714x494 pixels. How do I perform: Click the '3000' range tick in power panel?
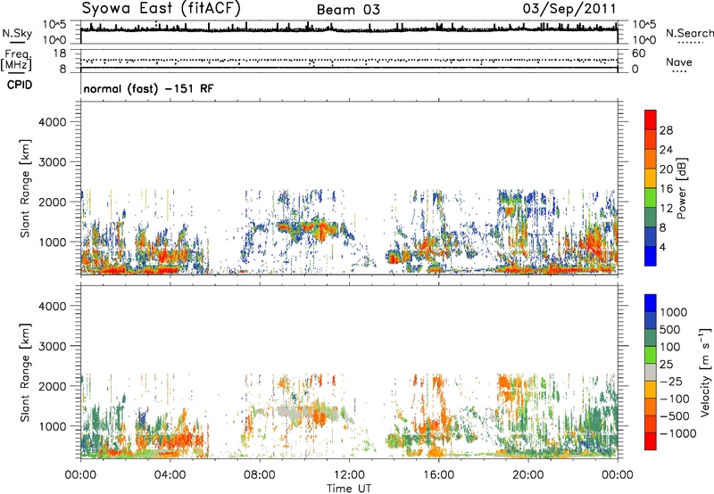pos(53,162)
